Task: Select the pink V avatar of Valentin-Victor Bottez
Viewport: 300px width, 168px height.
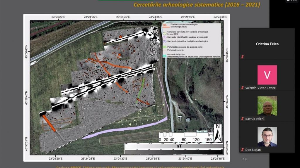Action: point(267,75)
